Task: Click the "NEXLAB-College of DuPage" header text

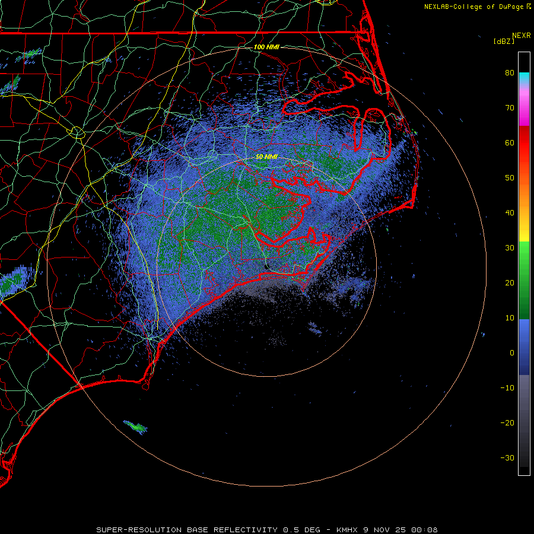Action: tap(473, 7)
